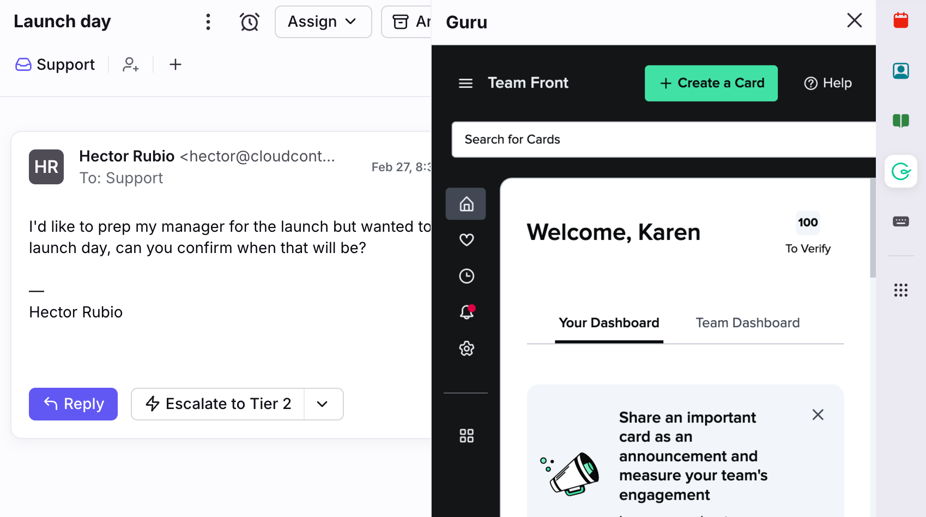Screen dimensions: 926x517
Task: Click the Create a Card button
Action: click(711, 83)
